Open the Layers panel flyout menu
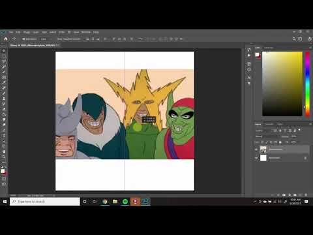 coord(310,124)
